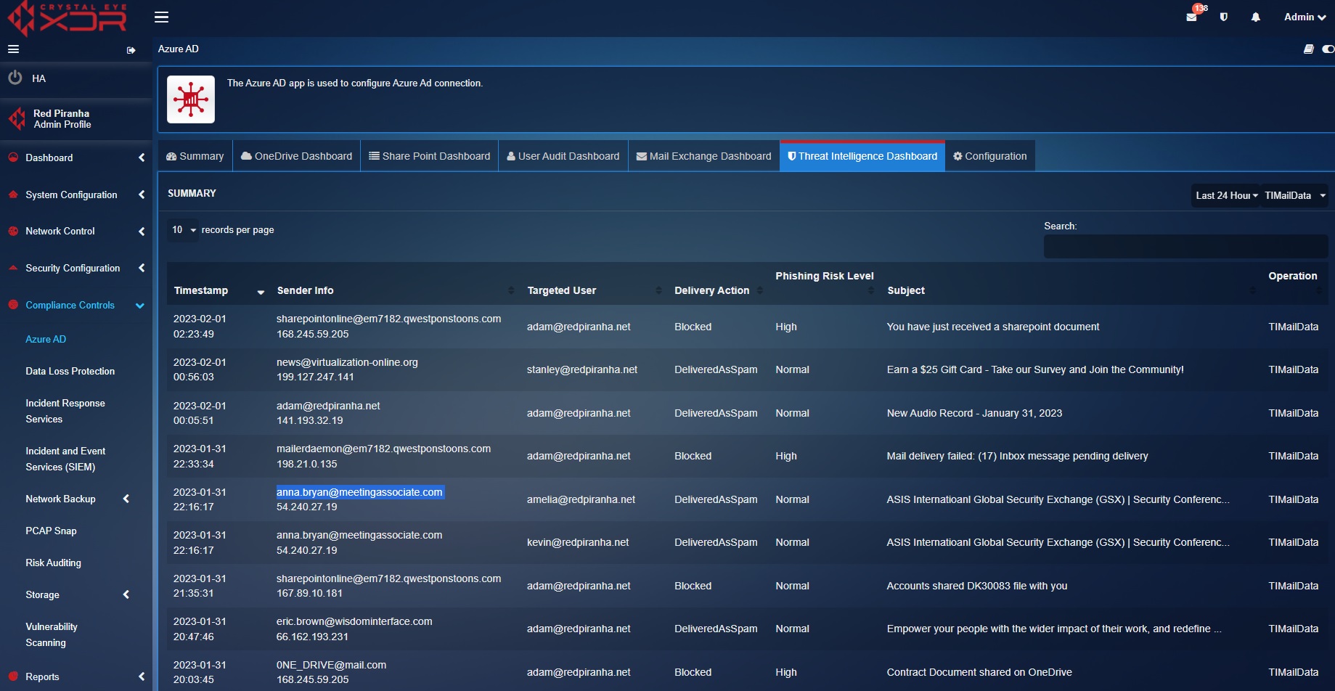Open the Configuration tab
1335x691 pixels.
(990, 156)
